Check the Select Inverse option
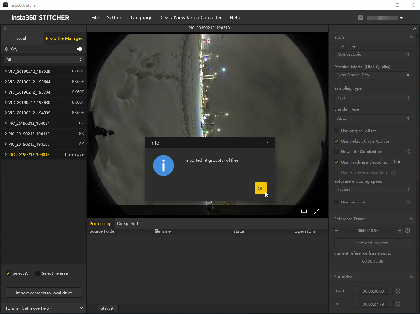Viewport: 420px width, 314px height. (x=38, y=273)
